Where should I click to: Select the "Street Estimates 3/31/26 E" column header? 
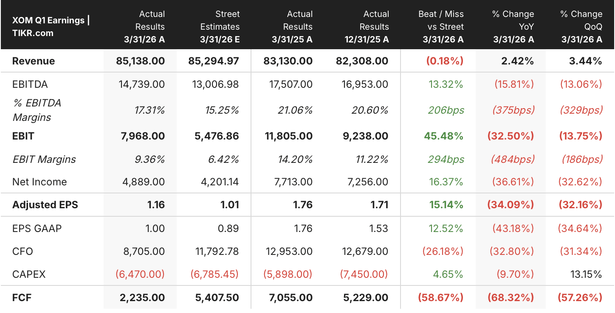[220, 27]
